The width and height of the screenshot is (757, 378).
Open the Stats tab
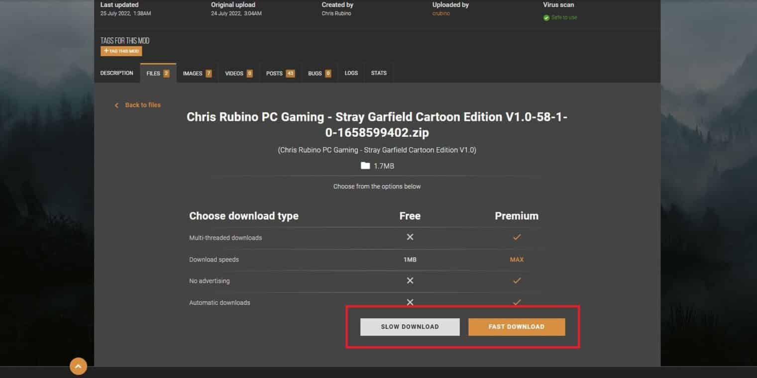tap(379, 73)
